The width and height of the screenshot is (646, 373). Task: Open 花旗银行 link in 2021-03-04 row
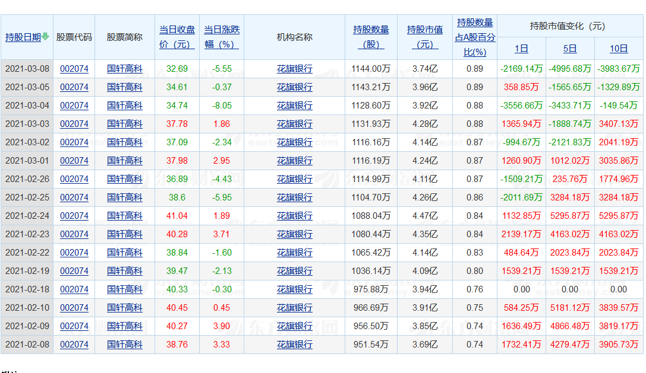(294, 106)
